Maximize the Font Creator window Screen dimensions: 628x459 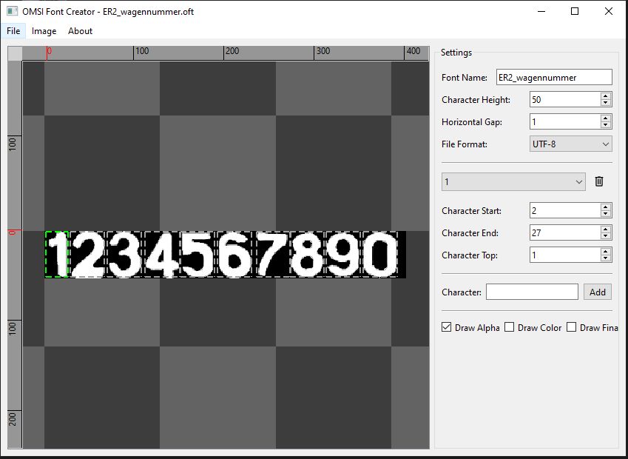[x=575, y=11]
